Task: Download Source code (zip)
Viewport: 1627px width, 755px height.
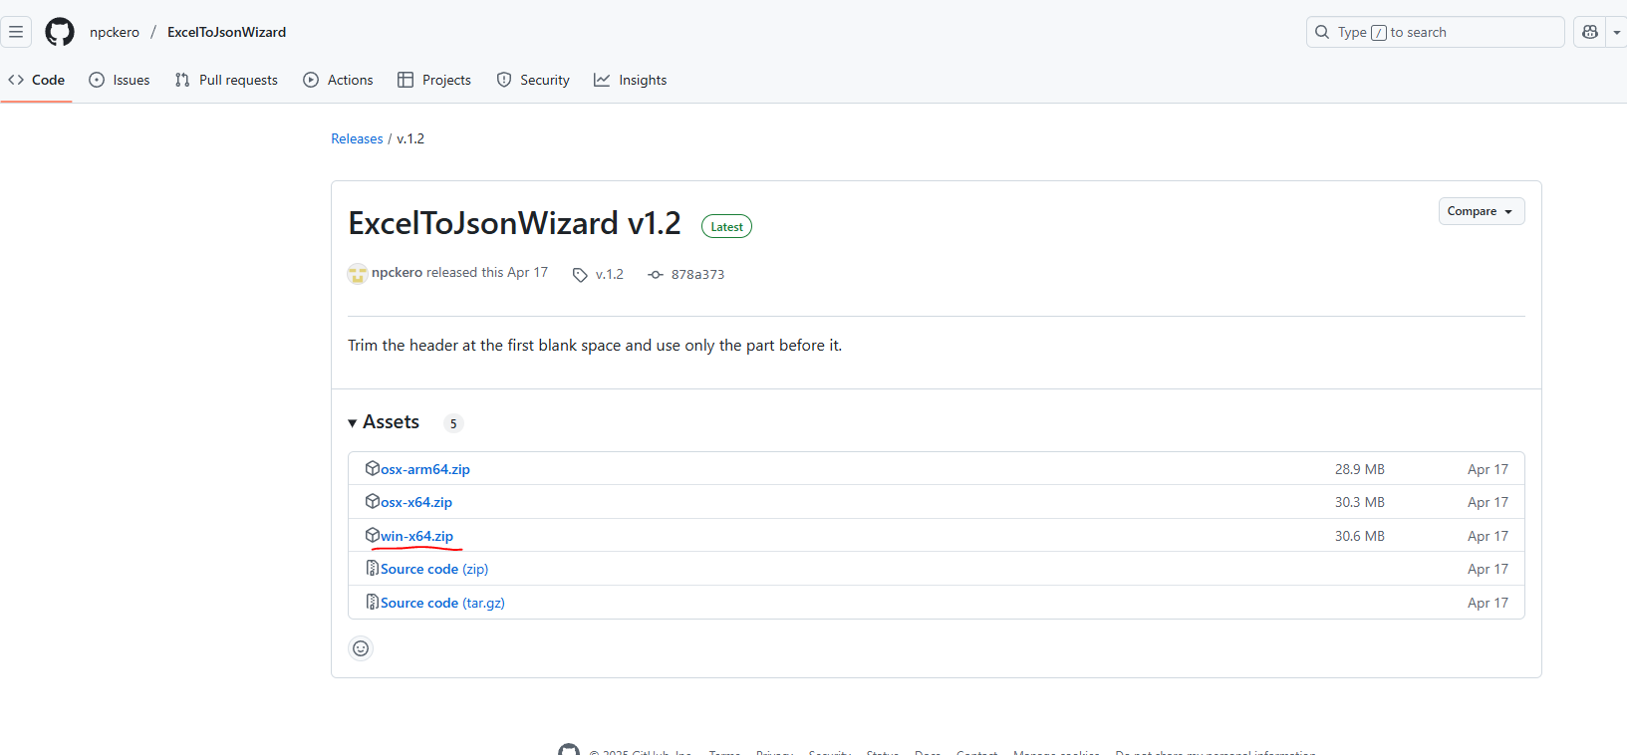Action: coord(434,569)
